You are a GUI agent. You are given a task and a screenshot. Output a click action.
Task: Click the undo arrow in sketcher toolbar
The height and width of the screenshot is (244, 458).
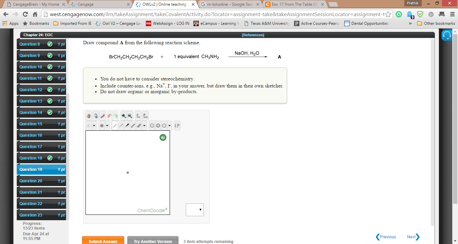109,116
